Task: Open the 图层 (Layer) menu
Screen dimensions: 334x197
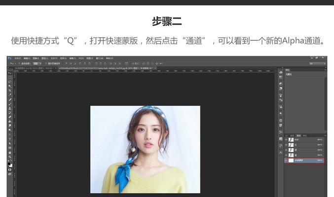Action: pos(45,58)
